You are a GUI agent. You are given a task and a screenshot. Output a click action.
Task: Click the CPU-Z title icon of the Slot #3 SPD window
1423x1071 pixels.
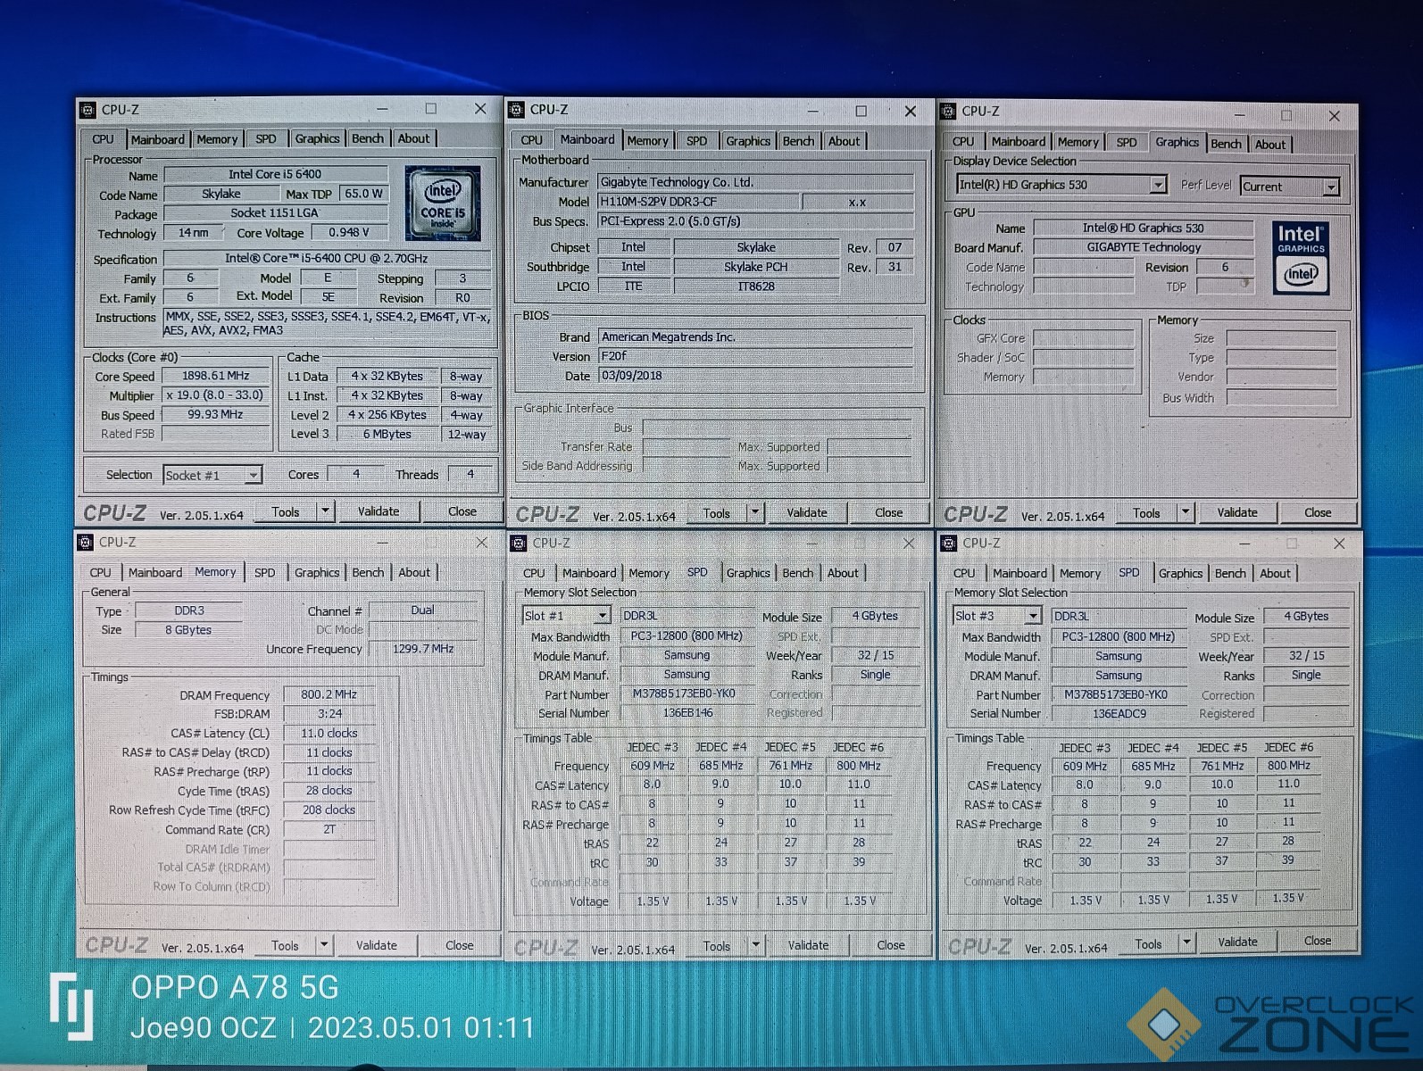point(948,543)
